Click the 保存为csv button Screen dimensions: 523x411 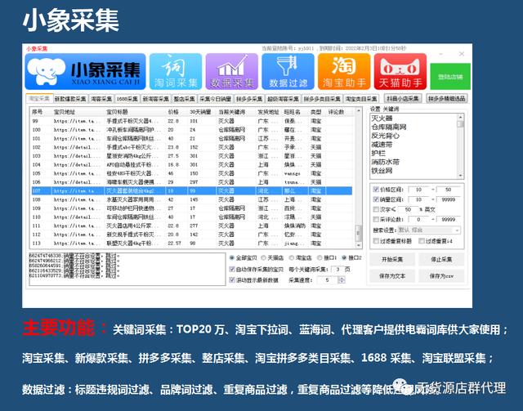[440, 276]
